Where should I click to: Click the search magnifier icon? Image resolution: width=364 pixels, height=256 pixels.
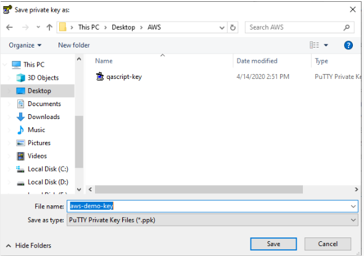346,28
